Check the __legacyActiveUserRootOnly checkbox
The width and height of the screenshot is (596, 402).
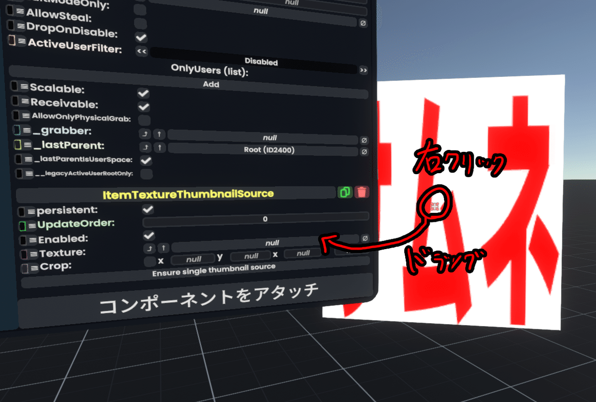pyautogui.click(x=147, y=174)
